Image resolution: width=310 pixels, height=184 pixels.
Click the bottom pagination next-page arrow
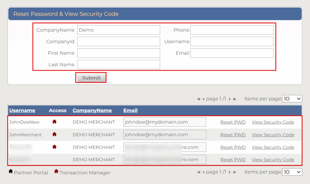pos(230,172)
